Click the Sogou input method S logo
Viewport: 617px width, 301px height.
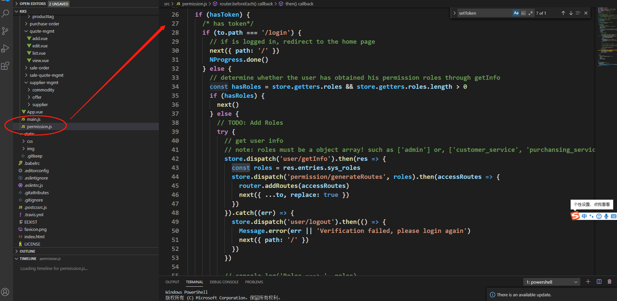coord(575,216)
